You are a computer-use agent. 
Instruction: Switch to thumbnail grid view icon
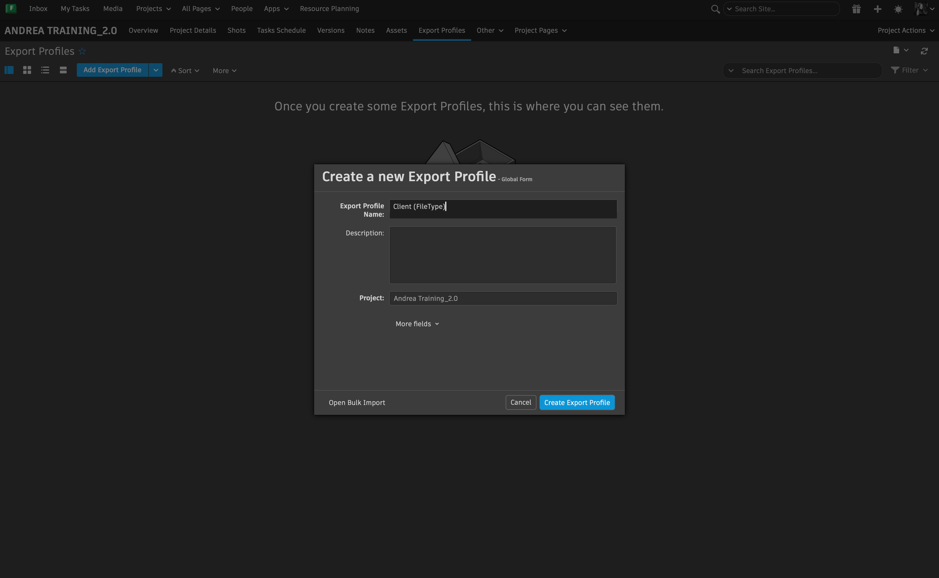[27, 70]
